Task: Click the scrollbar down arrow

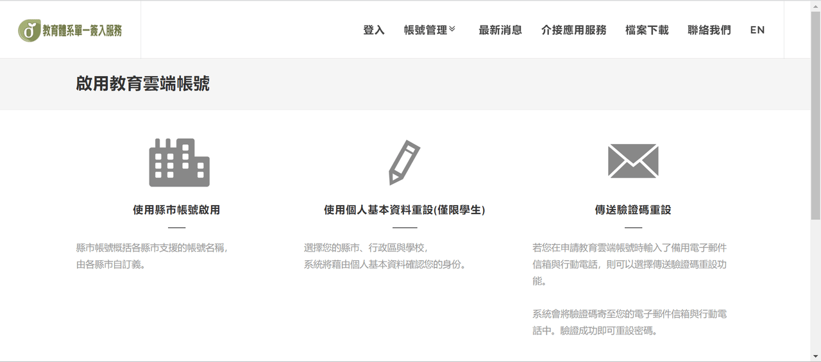Action: pyautogui.click(x=816, y=356)
